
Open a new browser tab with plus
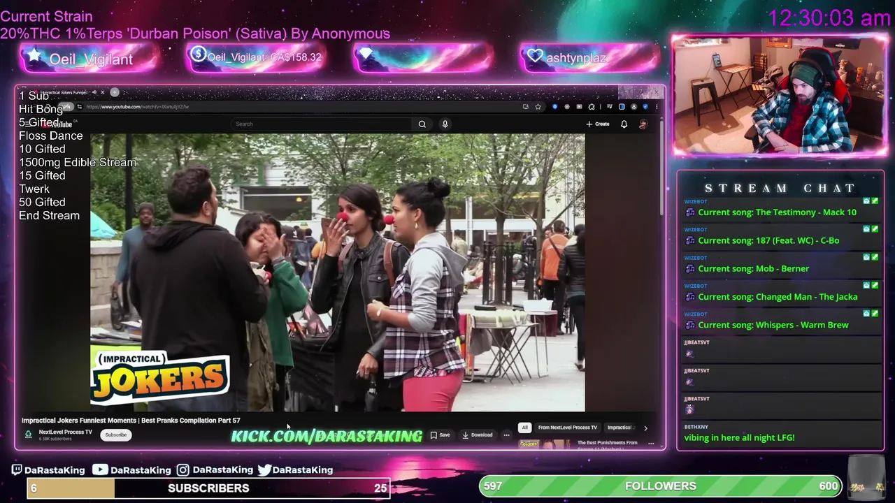pos(115,92)
